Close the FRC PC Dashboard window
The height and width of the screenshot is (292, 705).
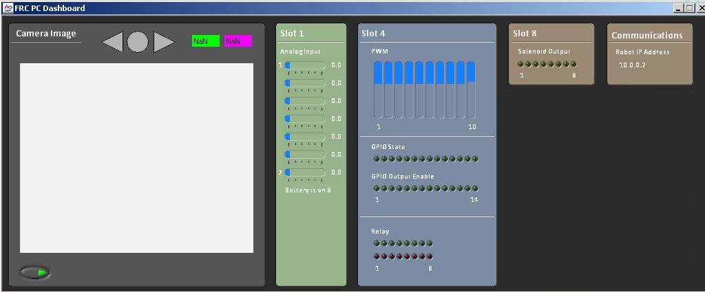[700, 8]
